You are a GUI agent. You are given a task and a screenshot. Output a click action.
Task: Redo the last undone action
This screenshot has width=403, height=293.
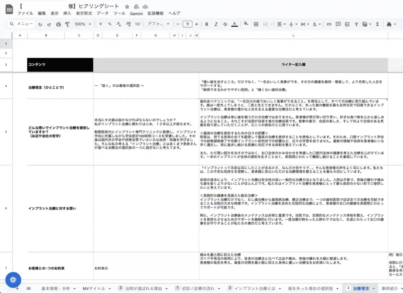coord(49,24)
